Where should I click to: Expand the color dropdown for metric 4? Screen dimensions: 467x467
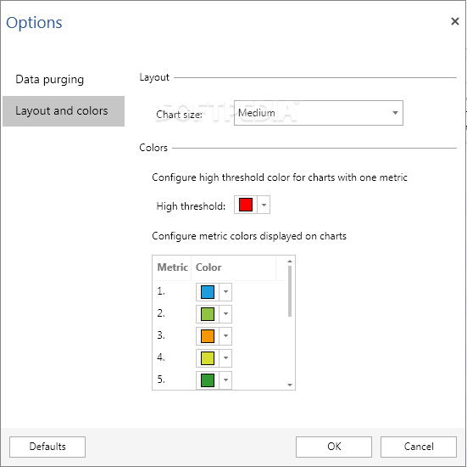225,358
